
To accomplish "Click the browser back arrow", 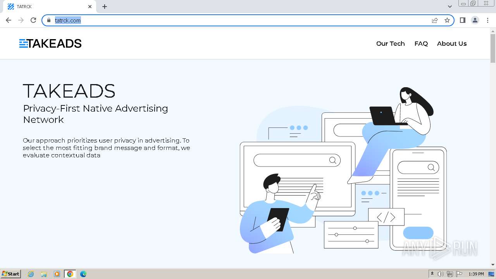I will click(9, 20).
